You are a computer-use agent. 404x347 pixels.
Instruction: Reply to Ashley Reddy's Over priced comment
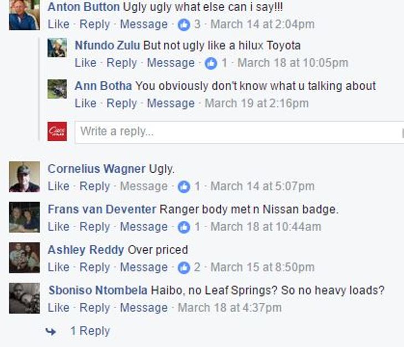pos(95,267)
